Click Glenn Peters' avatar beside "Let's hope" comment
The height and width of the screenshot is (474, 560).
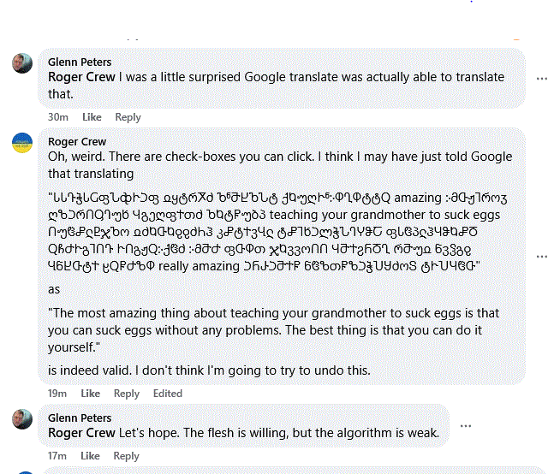(22, 419)
